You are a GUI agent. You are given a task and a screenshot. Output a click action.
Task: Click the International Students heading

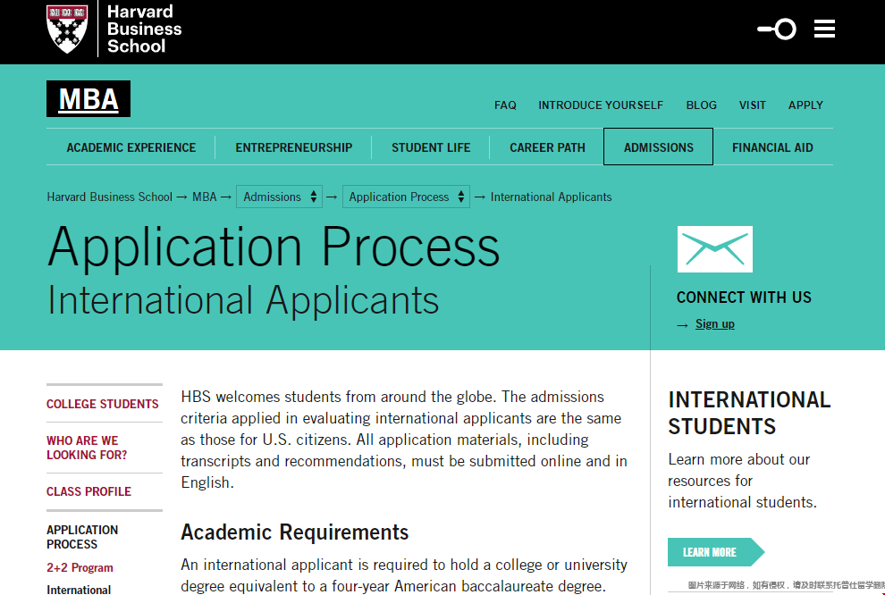[x=749, y=413]
